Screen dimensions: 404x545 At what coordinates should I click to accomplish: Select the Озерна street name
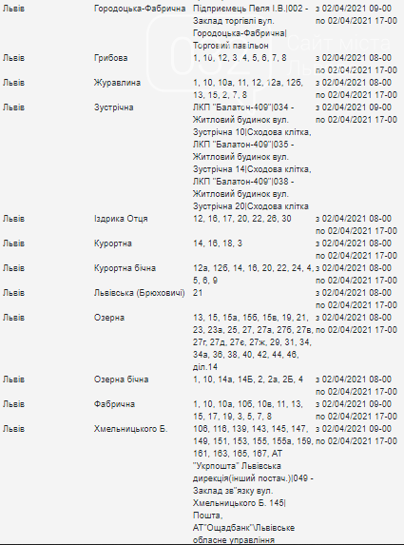pyautogui.click(x=108, y=318)
